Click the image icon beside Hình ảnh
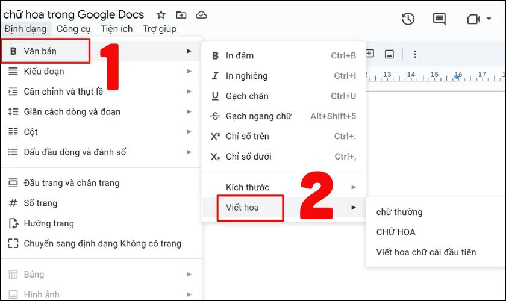The width and height of the screenshot is (506, 301). click(13, 294)
